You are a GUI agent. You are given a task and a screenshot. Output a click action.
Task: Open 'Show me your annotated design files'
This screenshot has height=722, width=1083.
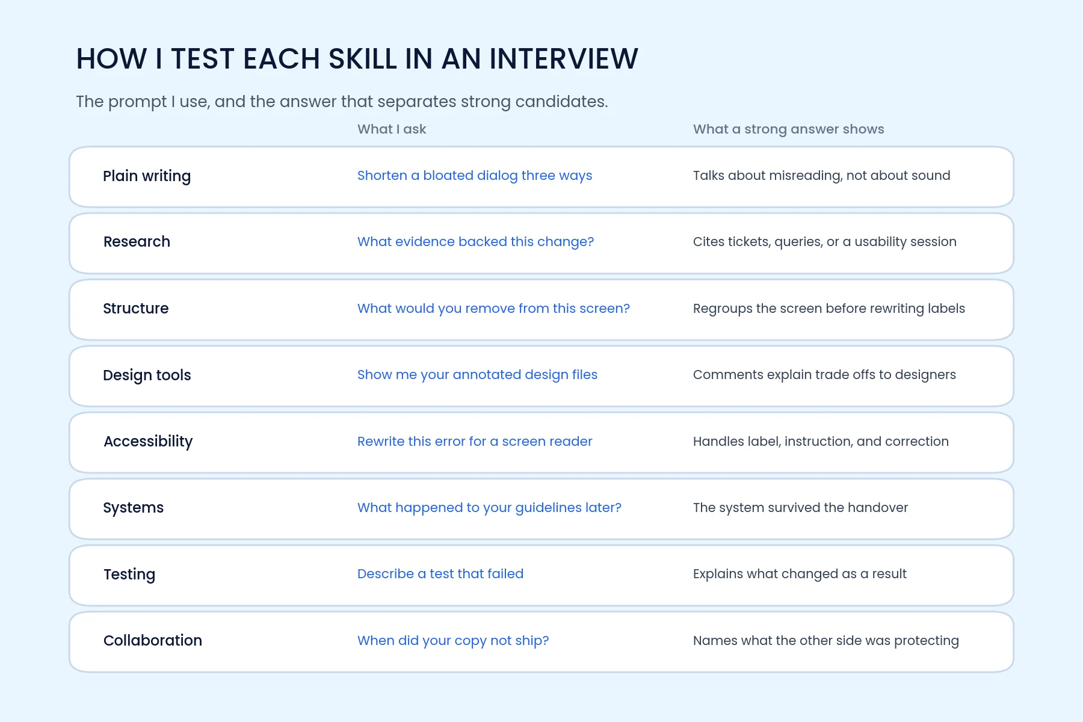pyautogui.click(x=477, y=375)
